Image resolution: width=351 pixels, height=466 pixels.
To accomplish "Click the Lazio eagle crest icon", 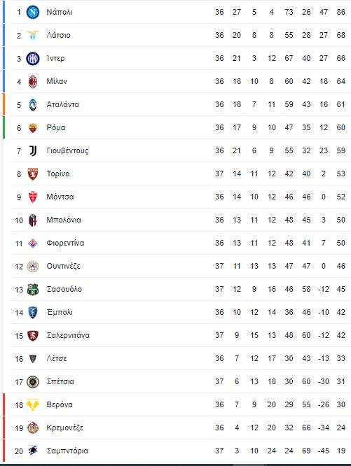I will (x=33, y=36).
